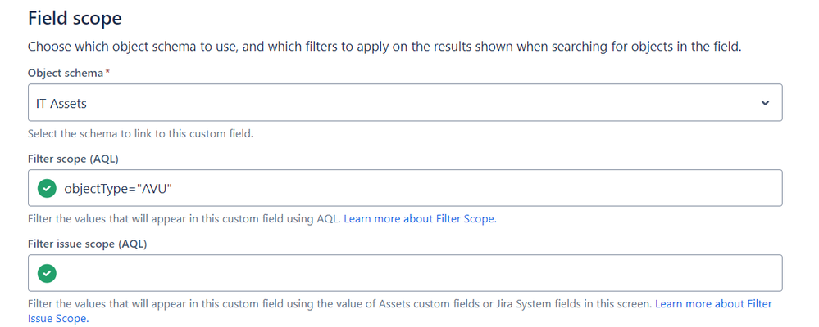Image resolution: width=819 pixels, height=327 pixels.
Task: Open the IT Assets schema selector
Action: tap(405, 102)
